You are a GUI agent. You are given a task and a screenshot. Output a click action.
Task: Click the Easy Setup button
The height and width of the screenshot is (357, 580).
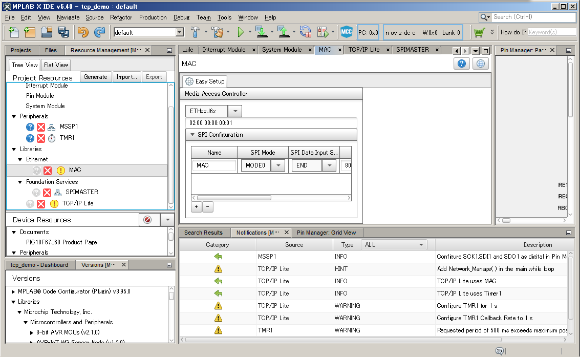205,81
